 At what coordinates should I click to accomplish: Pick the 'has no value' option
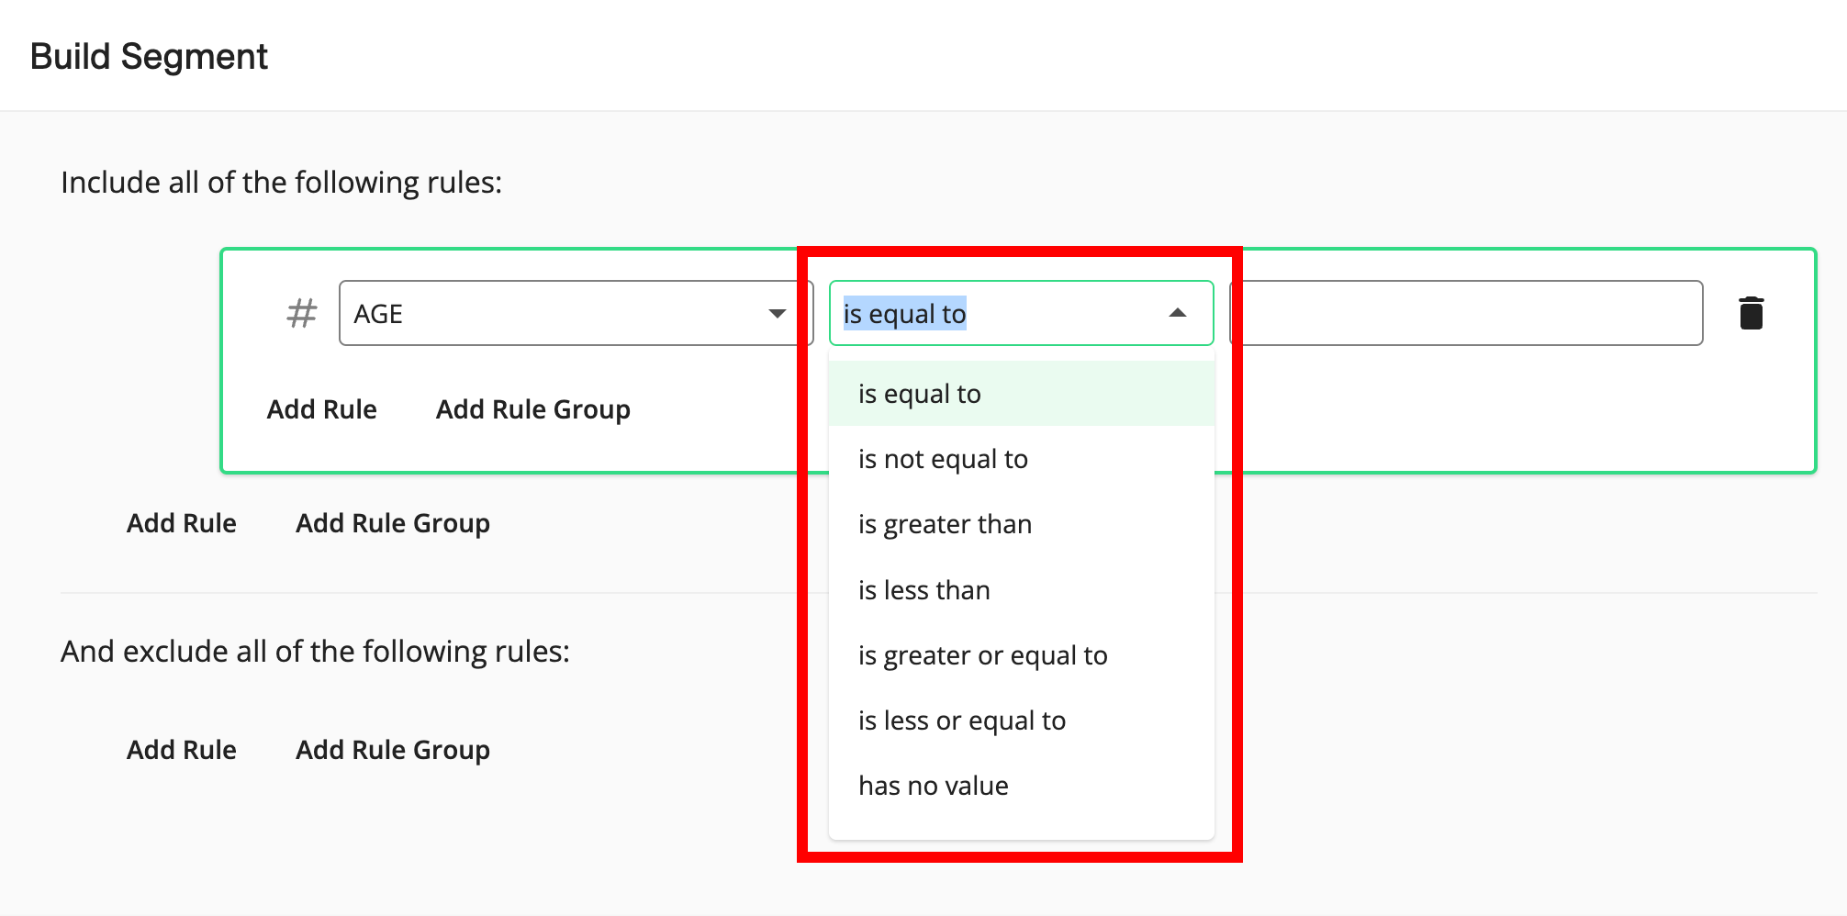click(933, 786)
